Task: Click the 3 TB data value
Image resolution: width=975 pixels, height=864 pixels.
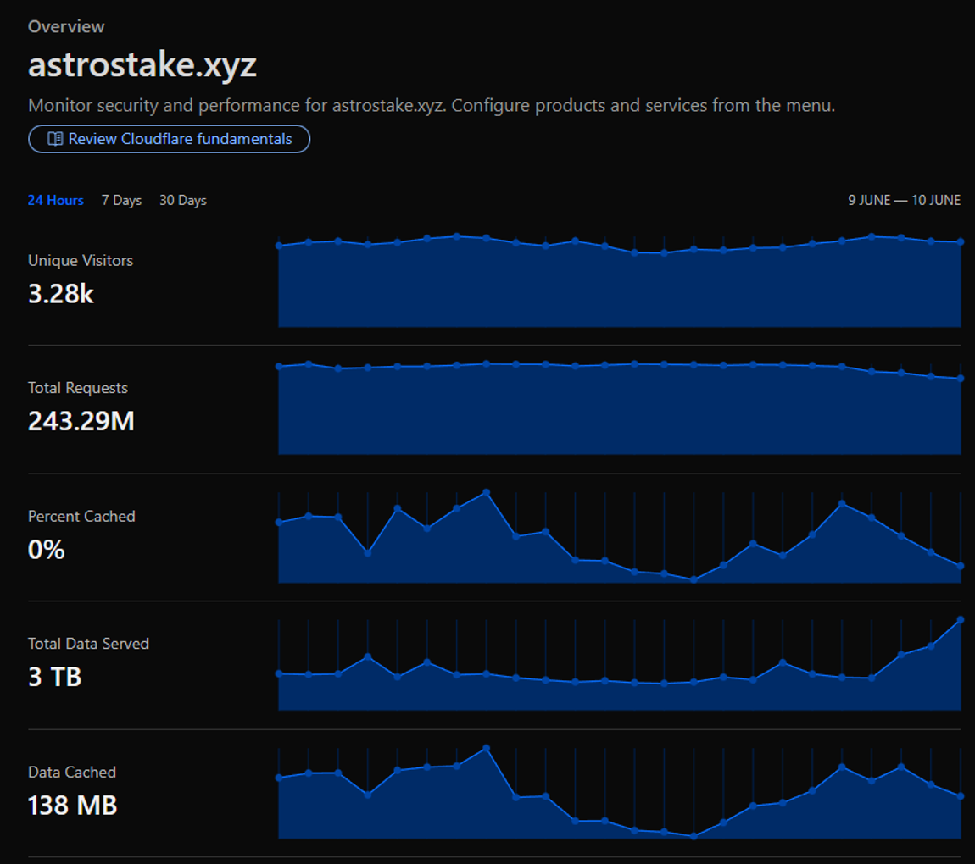Action: (x=55, y=677)
